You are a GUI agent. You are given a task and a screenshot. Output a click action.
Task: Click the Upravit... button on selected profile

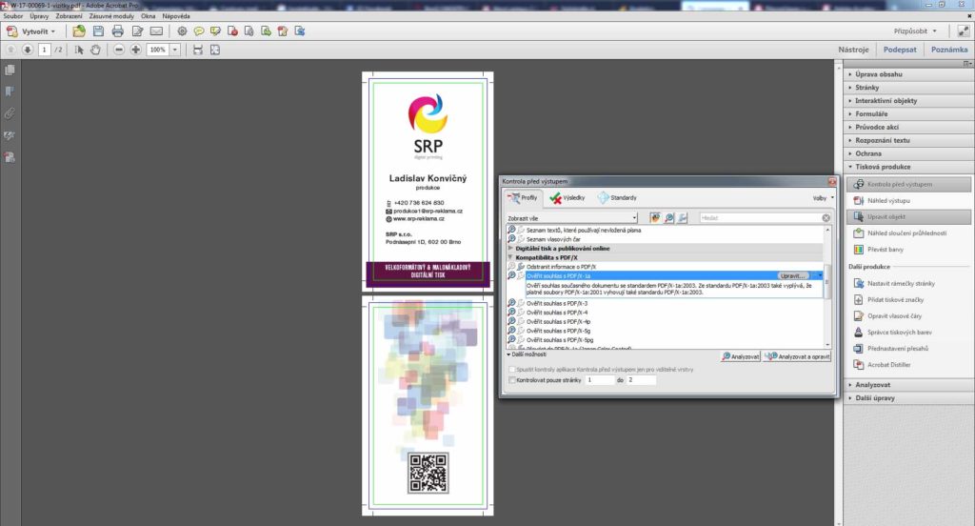point(793,275)
